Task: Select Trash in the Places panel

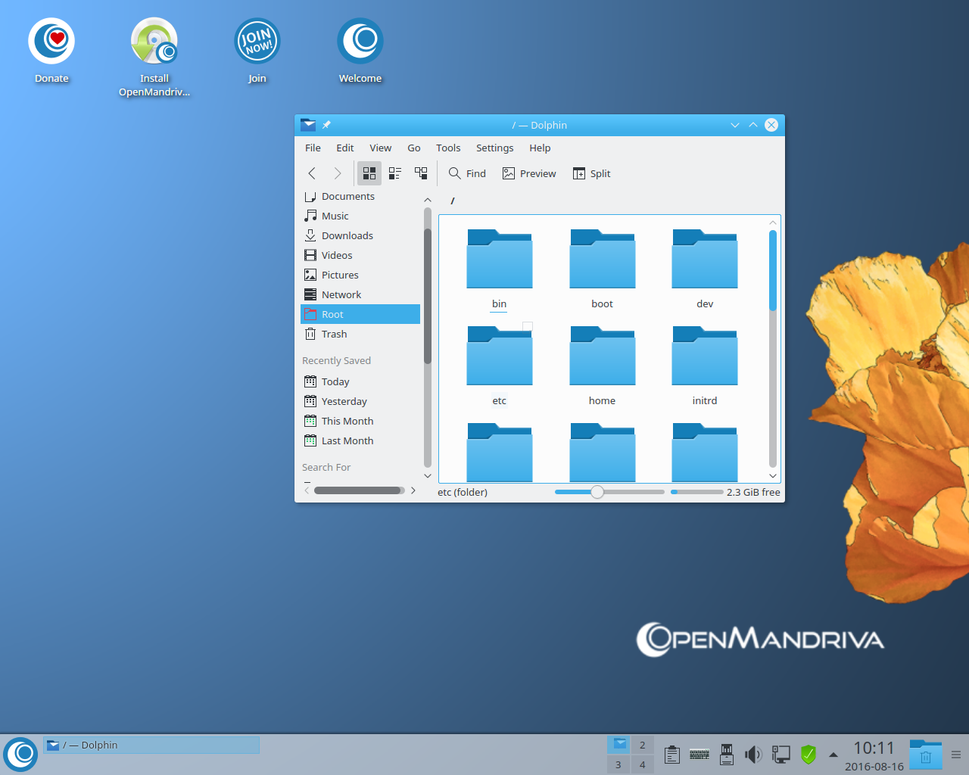Action: click(360, 334)
